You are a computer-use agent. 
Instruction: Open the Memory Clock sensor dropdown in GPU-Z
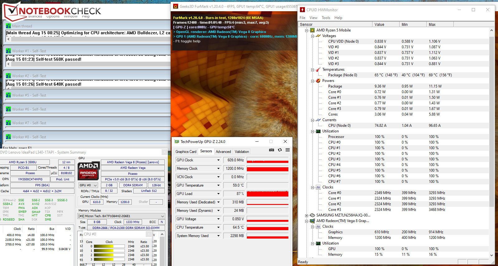point(218,169)
